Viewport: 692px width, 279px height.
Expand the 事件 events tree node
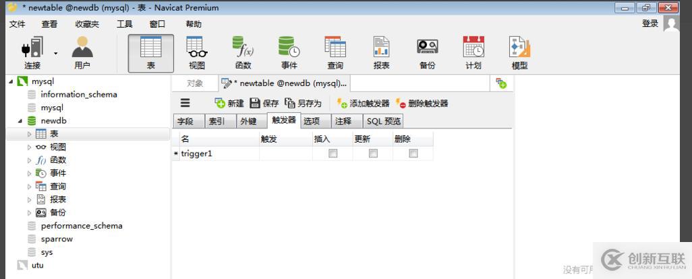[x=30, y=173]
